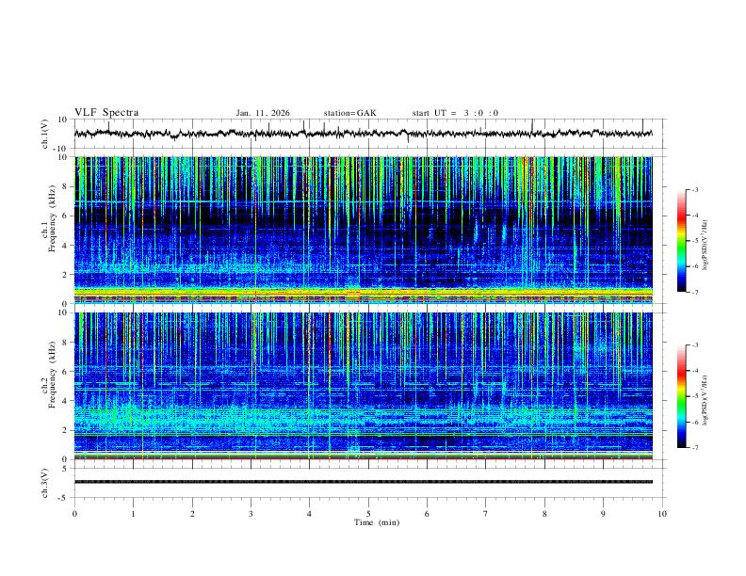The image size is (746, 576).
Task: Click the ch.1 "Frequency (kHz)" axis label
Action: 52,219
